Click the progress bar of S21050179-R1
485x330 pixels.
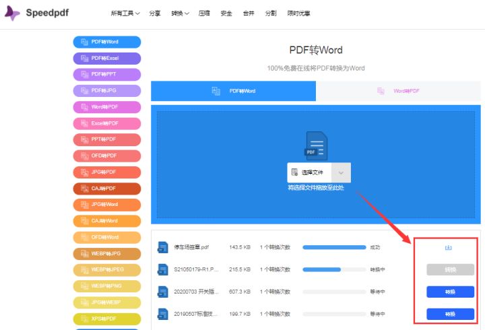[334, 269]
